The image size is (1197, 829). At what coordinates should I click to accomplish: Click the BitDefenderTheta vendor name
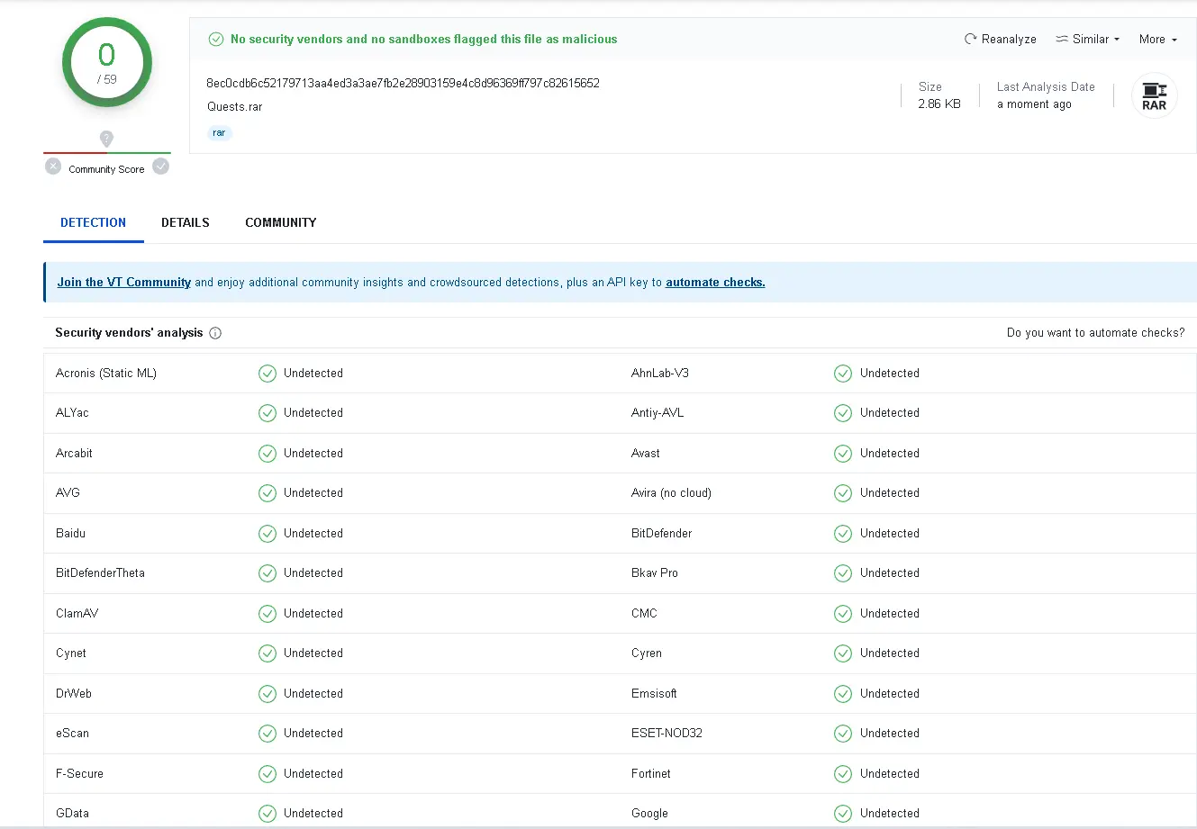[100, 572]
